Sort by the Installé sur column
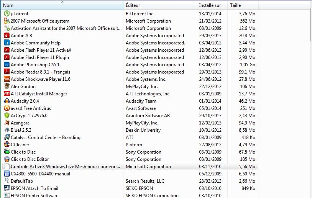 [x=212, y=5]
